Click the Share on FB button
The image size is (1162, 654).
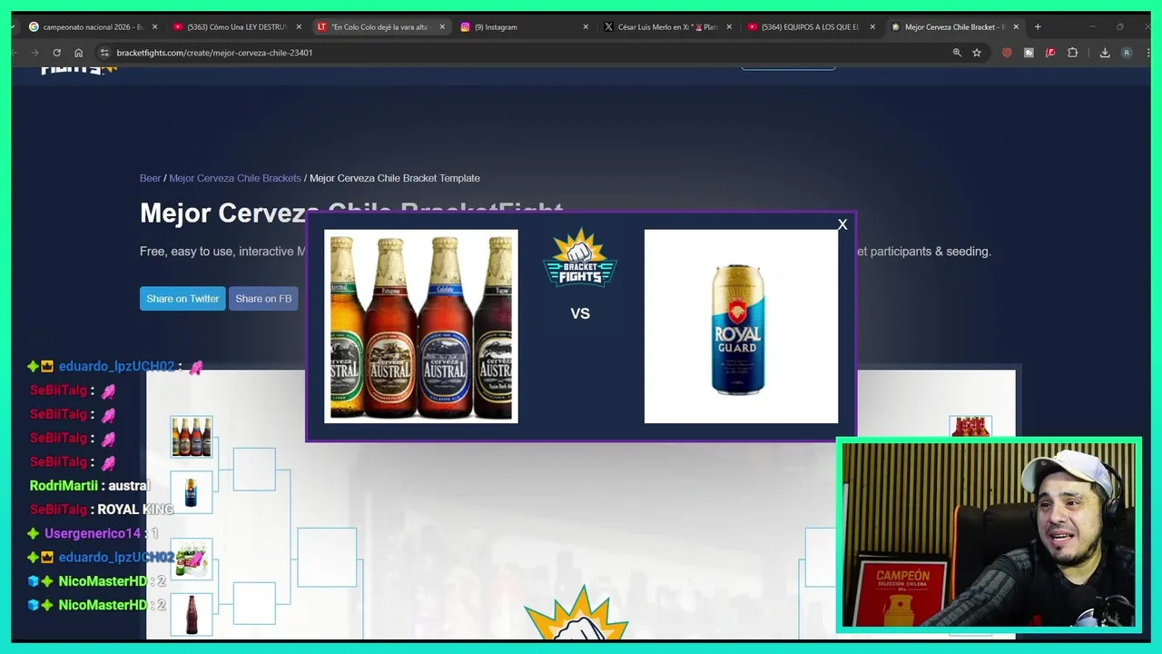point(263,299)
